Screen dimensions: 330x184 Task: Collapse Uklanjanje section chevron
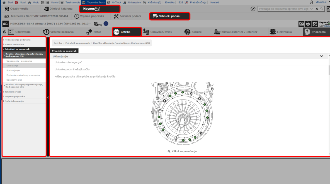(321, 56)
